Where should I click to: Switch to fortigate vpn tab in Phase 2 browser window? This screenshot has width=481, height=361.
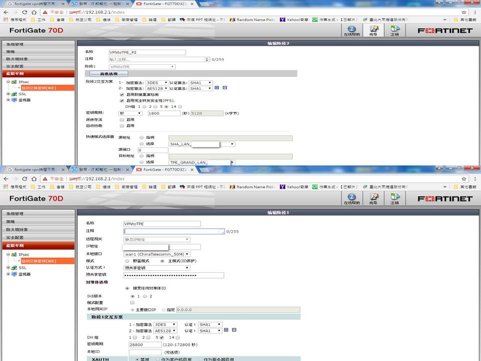tap(35, 4)
